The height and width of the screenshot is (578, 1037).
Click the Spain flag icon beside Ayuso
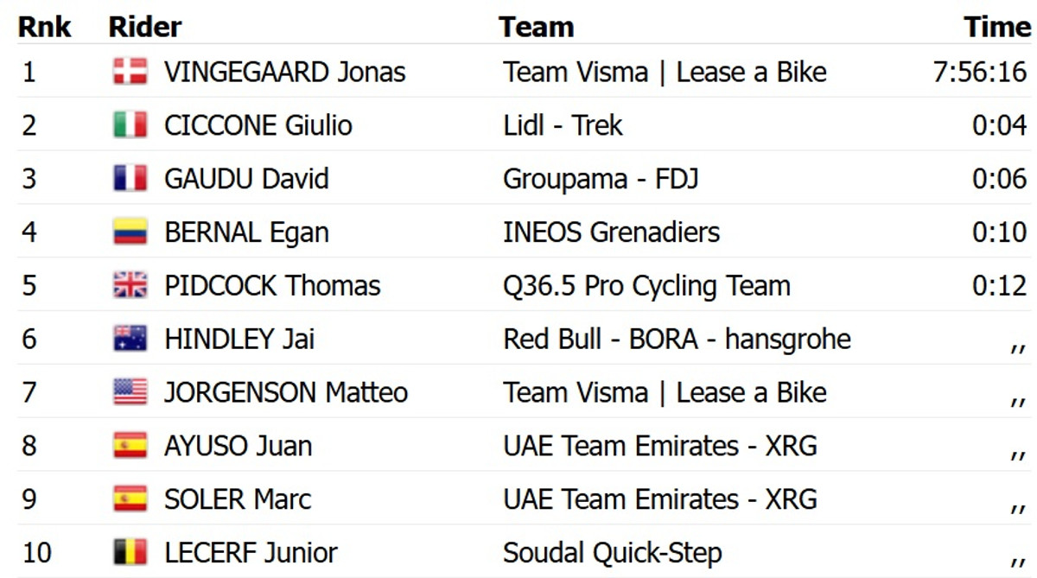pos(130,446)
